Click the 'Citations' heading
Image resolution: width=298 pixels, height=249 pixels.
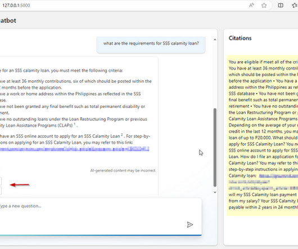click(240, 38)
